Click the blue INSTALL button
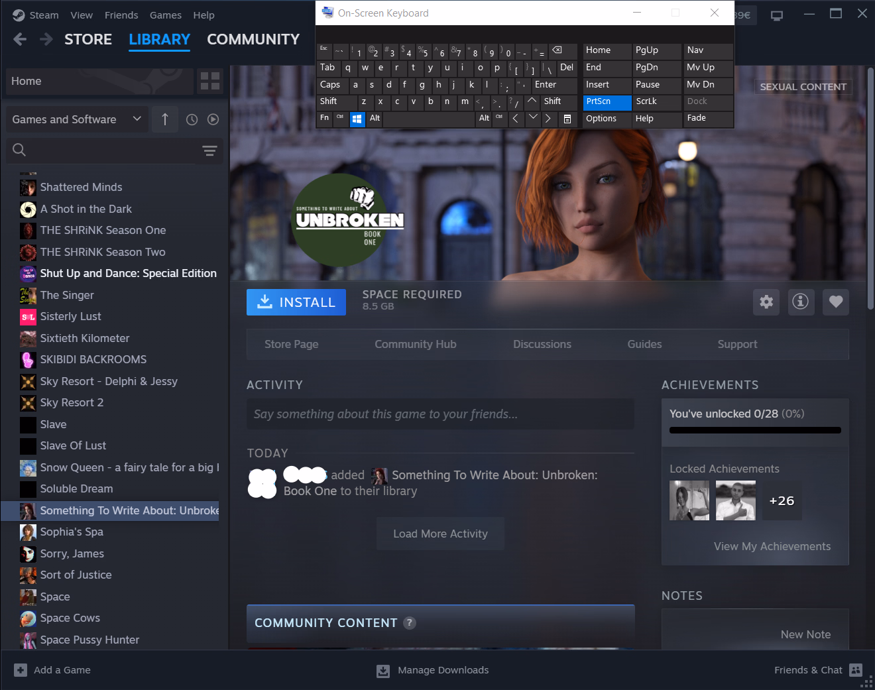 [x=296, y=302]
